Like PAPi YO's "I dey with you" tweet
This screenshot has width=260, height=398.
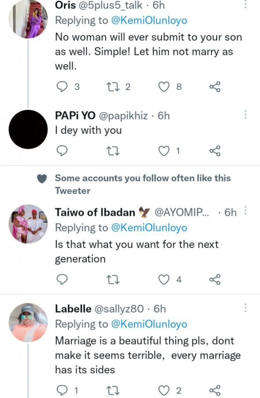(165, 151)
